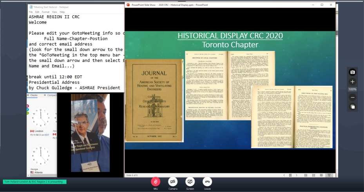Open Notepad Help menu
This screenshot has height=192, width=364.
coord(62,12)
